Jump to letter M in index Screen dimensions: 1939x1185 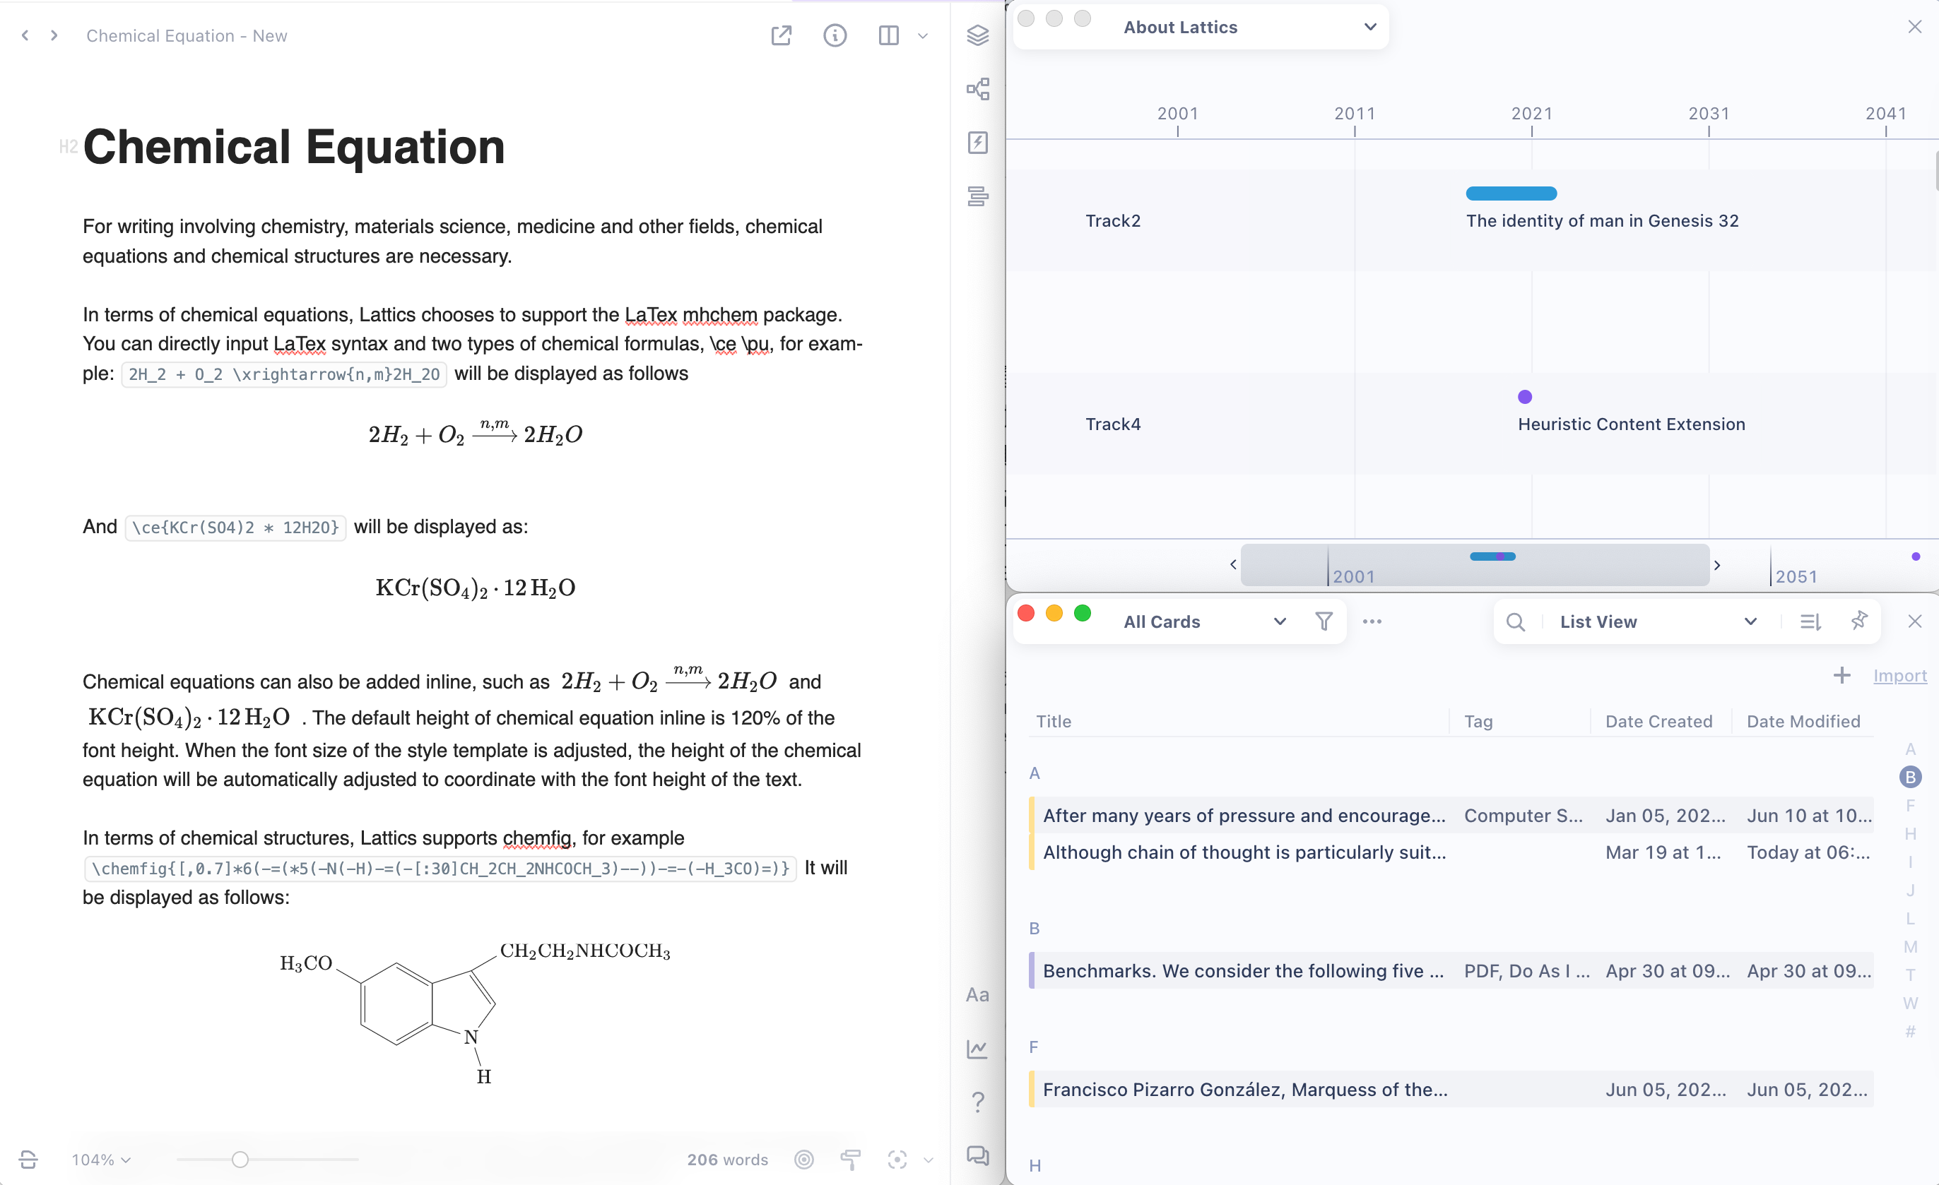tap(1910, 947)
